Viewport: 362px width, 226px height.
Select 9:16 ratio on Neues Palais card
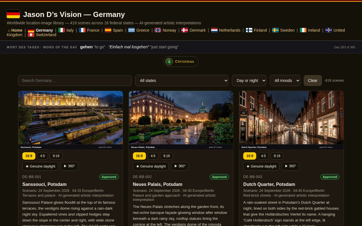167,156
